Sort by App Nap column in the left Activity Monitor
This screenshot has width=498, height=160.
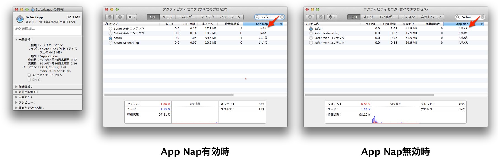(x=263, y=24)
